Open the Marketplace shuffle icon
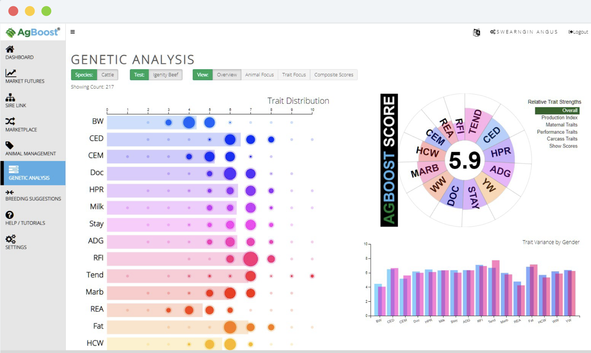Screen dimensions: 591x353 [10, 121]
